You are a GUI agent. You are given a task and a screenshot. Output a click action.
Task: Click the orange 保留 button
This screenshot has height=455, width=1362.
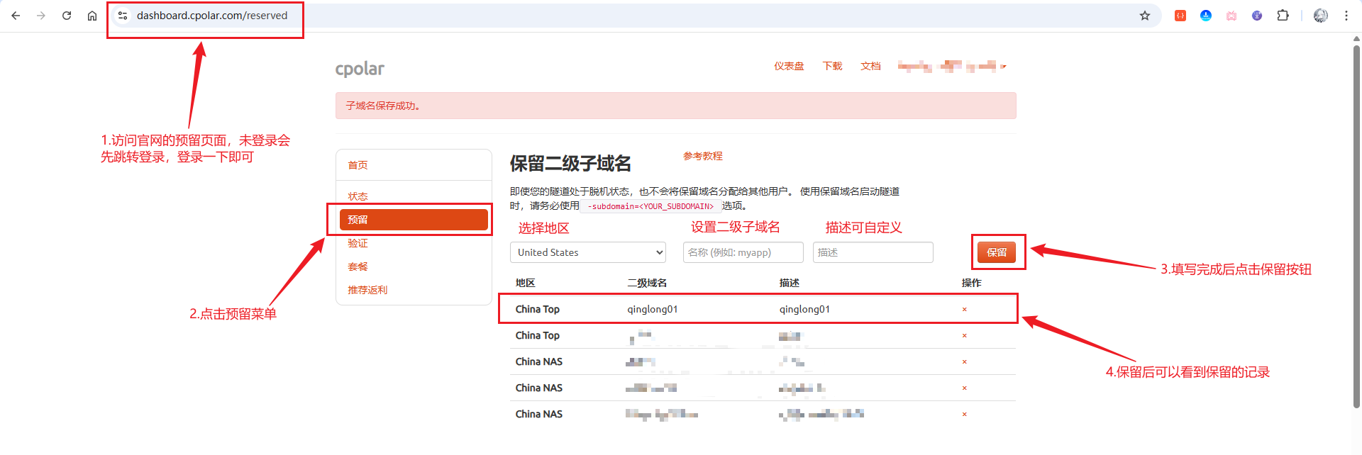pyautogui.click(x=996, y=252)
